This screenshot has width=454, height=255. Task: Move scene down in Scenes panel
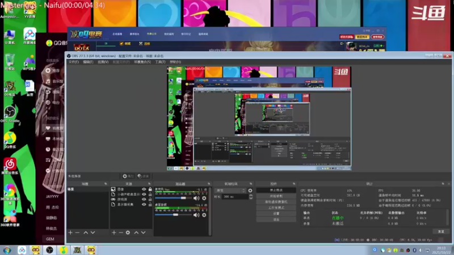click(x=93, y=232)
